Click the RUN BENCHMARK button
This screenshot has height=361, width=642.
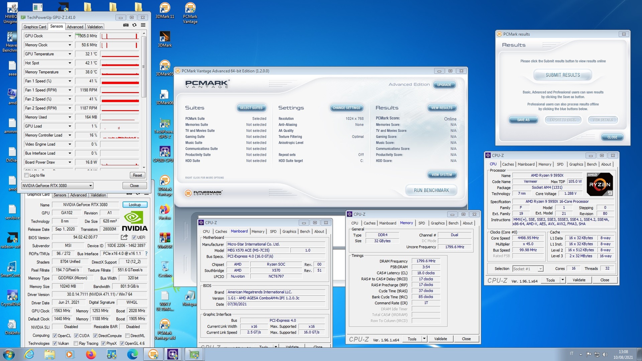pyautogui.click(x=431, y=190)
